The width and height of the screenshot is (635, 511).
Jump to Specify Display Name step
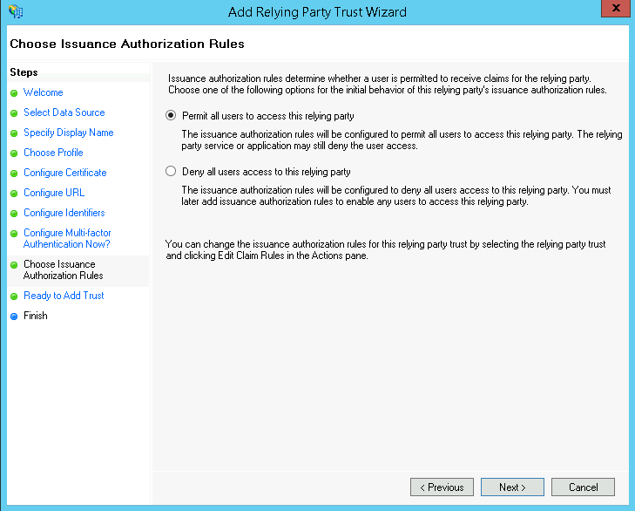pyautogui.click(x=69, y=133)
